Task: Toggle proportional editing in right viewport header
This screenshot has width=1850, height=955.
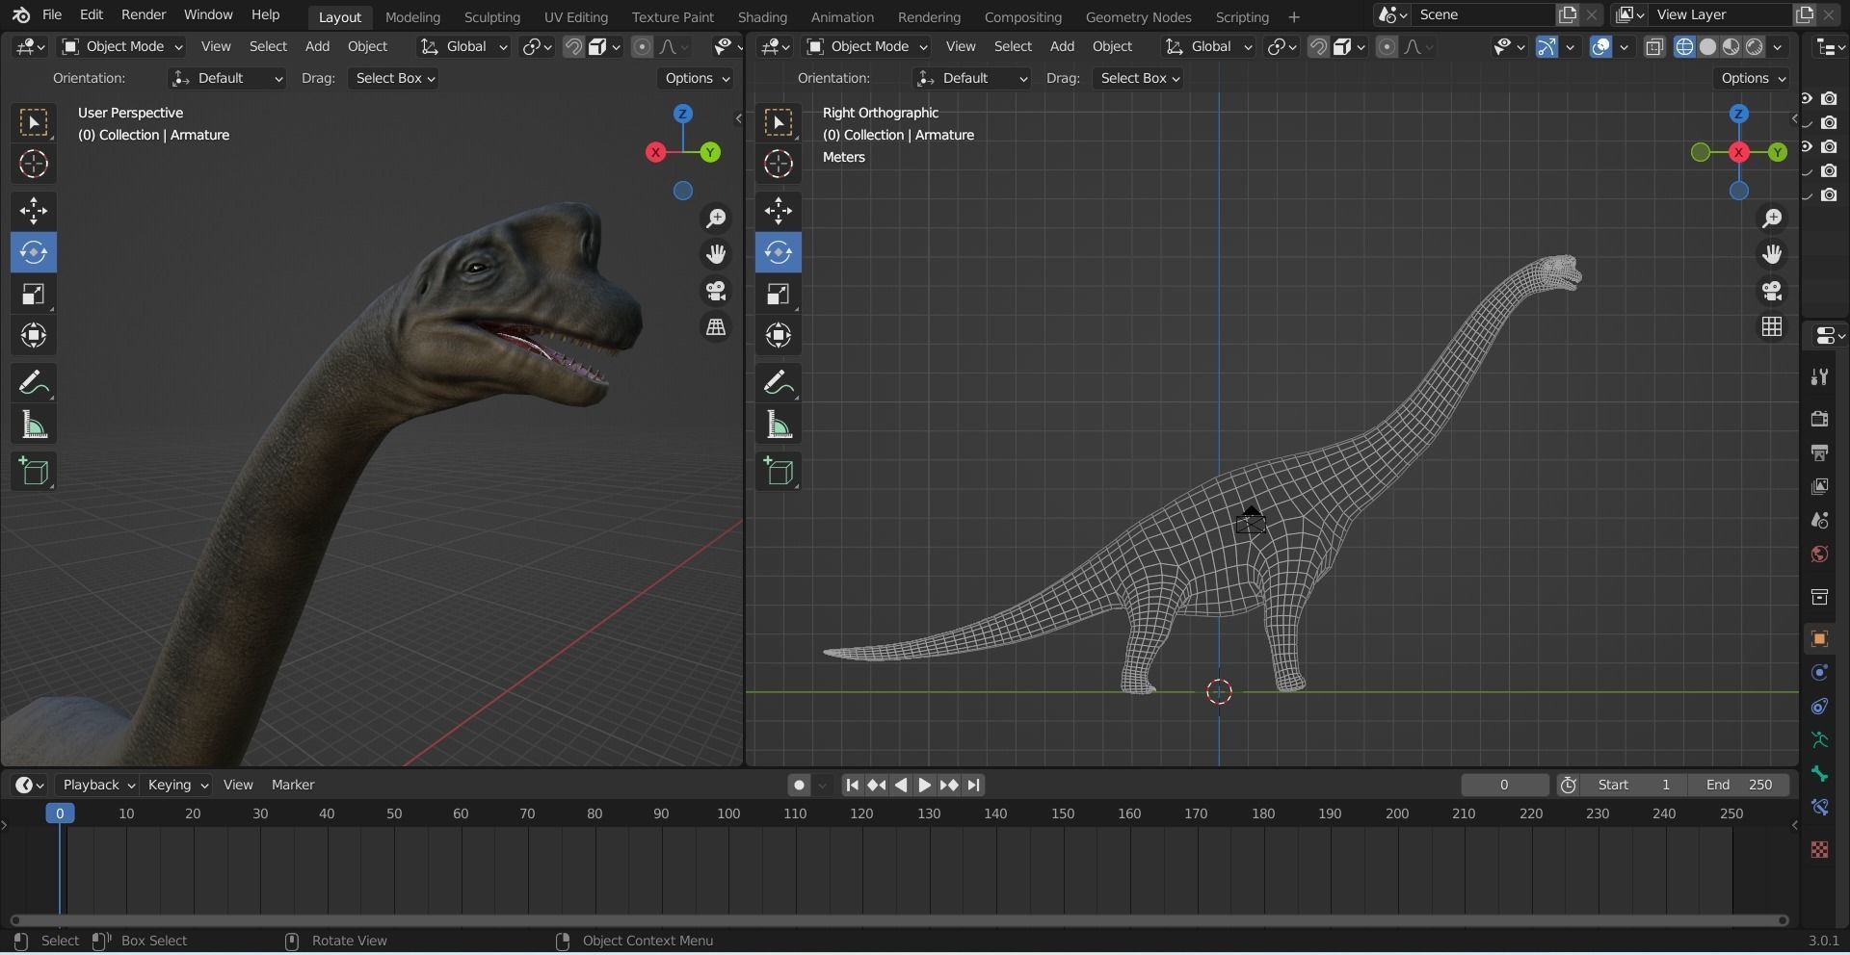Action: click(x=1387, y=46)
